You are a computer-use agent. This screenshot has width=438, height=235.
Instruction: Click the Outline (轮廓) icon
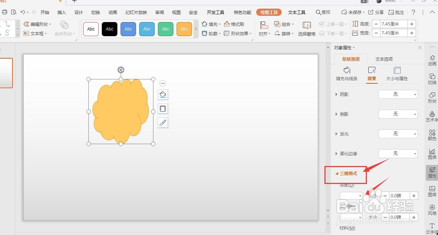click(x=204, y=33)
